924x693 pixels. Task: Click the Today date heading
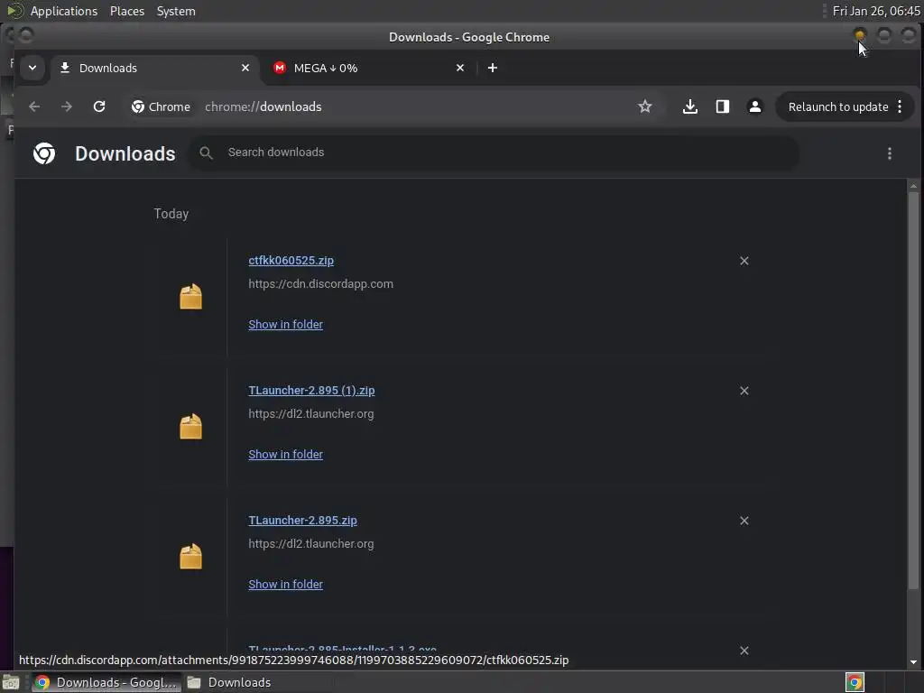[171, 214]
